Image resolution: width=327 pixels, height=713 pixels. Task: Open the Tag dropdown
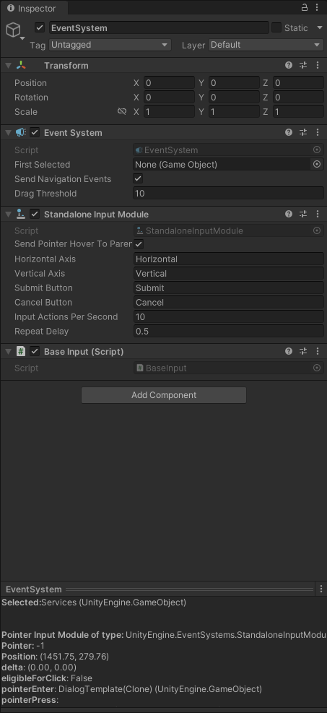pyautogui.click(x=110, y=45)
